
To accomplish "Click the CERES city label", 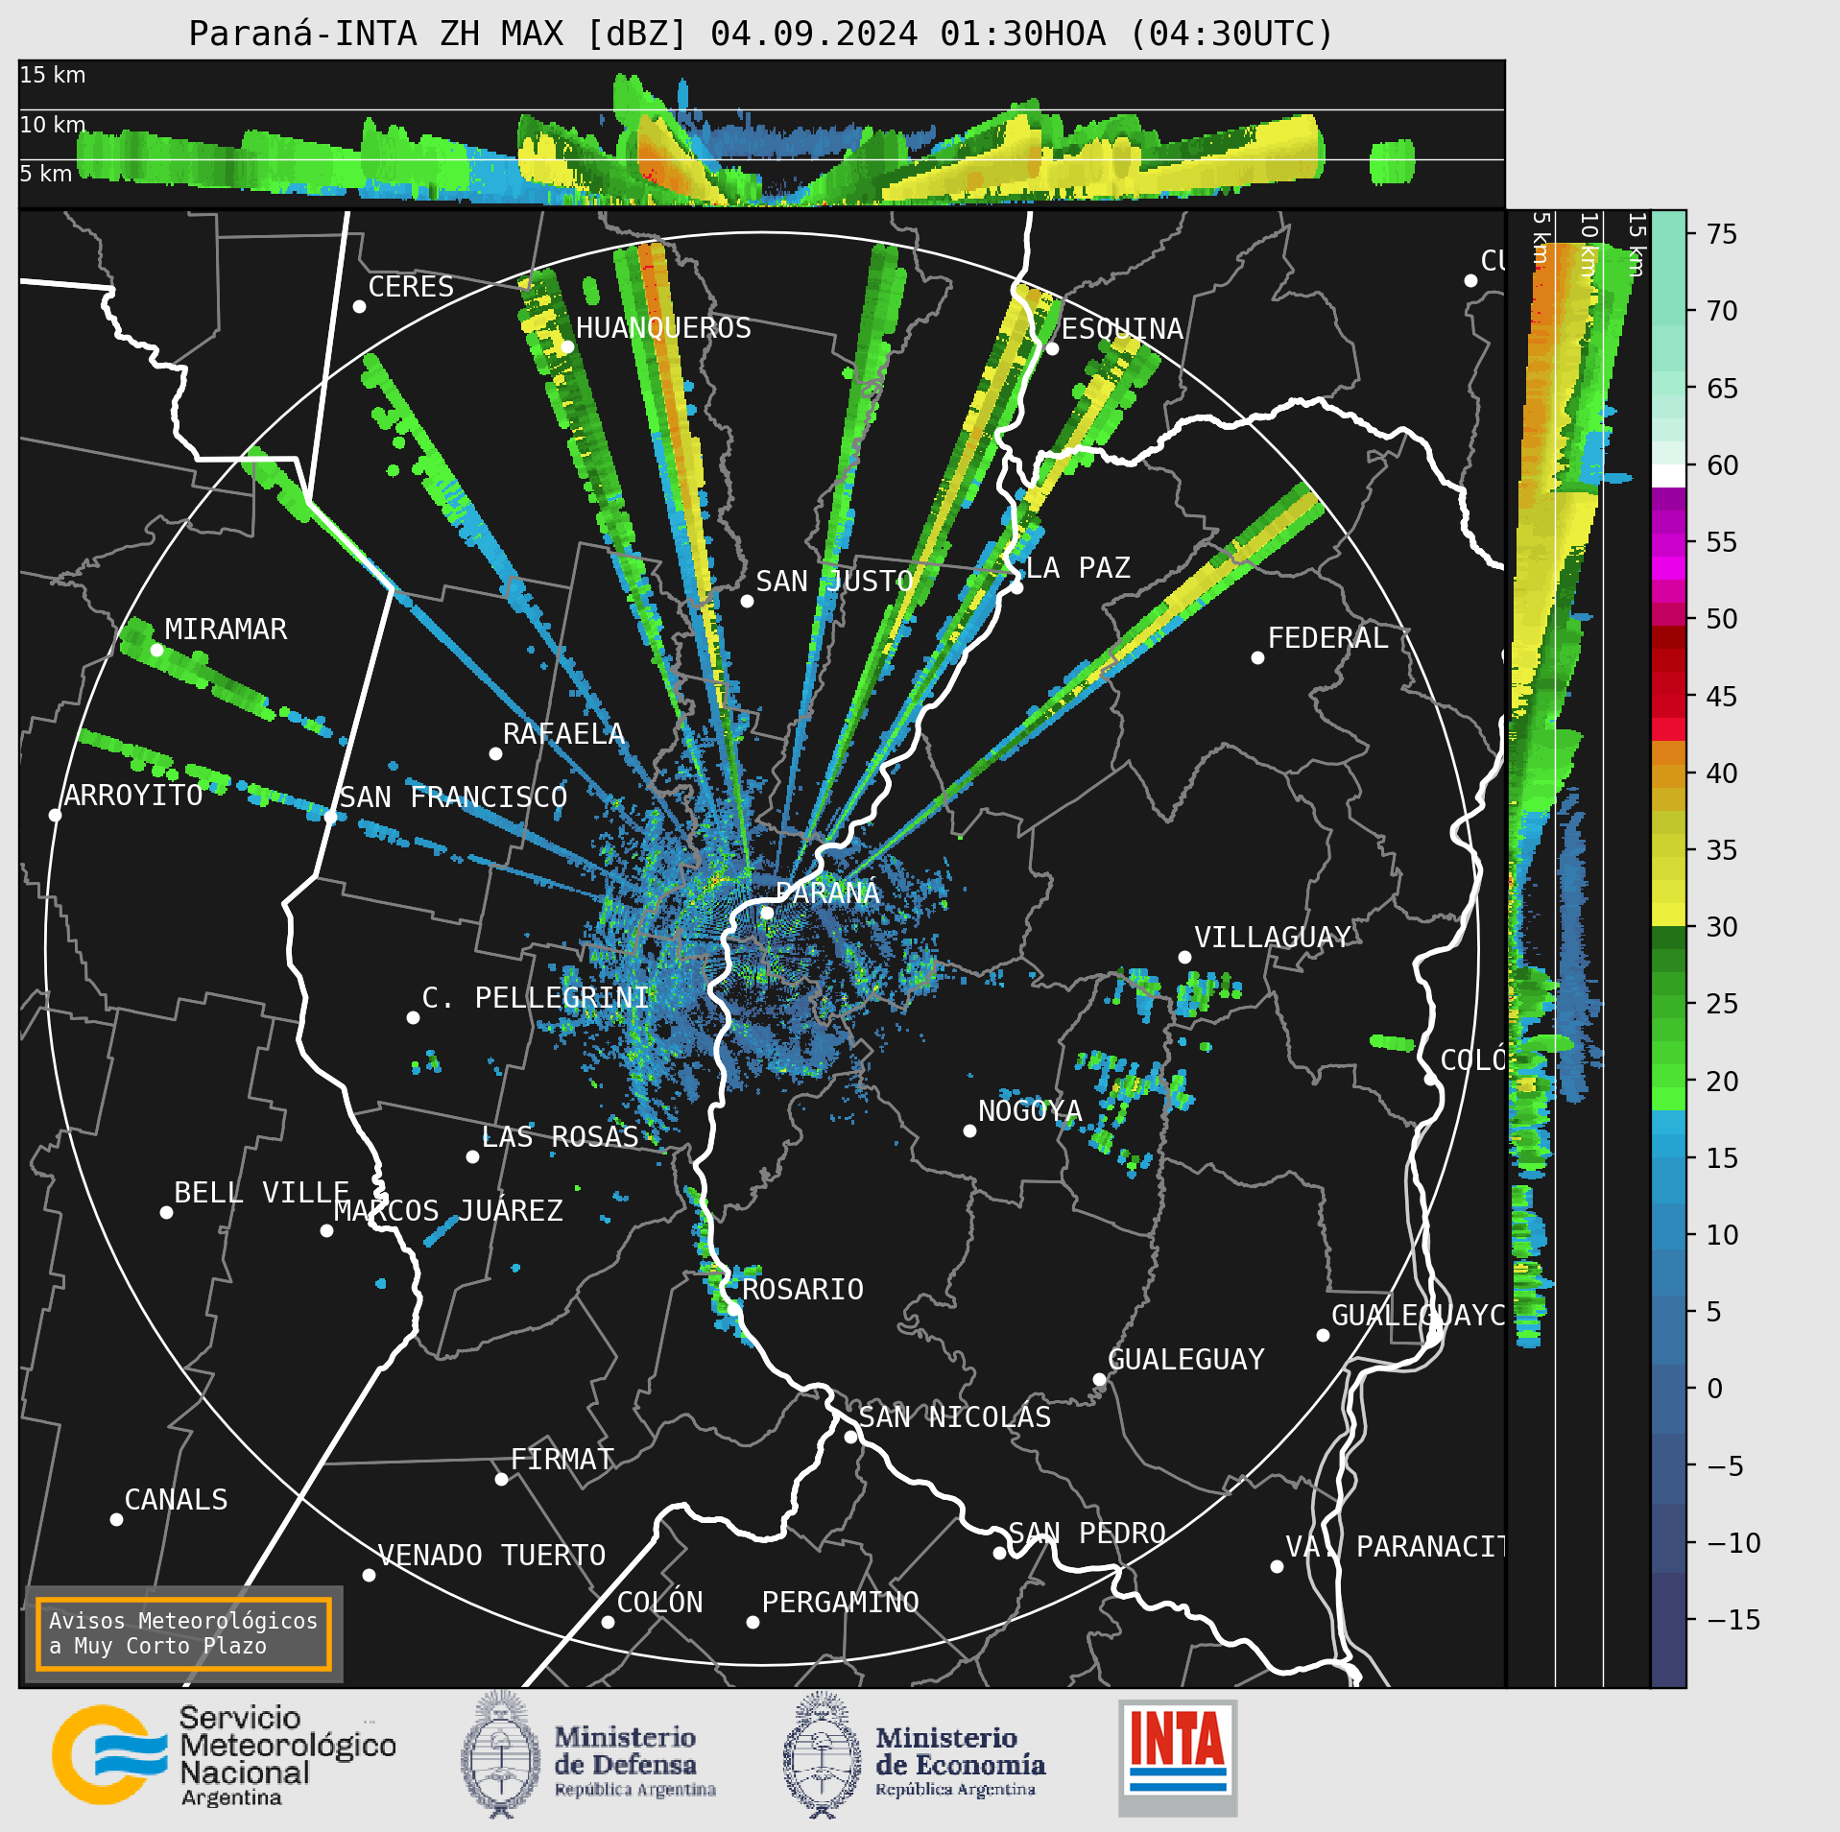I will pos(411,287).
